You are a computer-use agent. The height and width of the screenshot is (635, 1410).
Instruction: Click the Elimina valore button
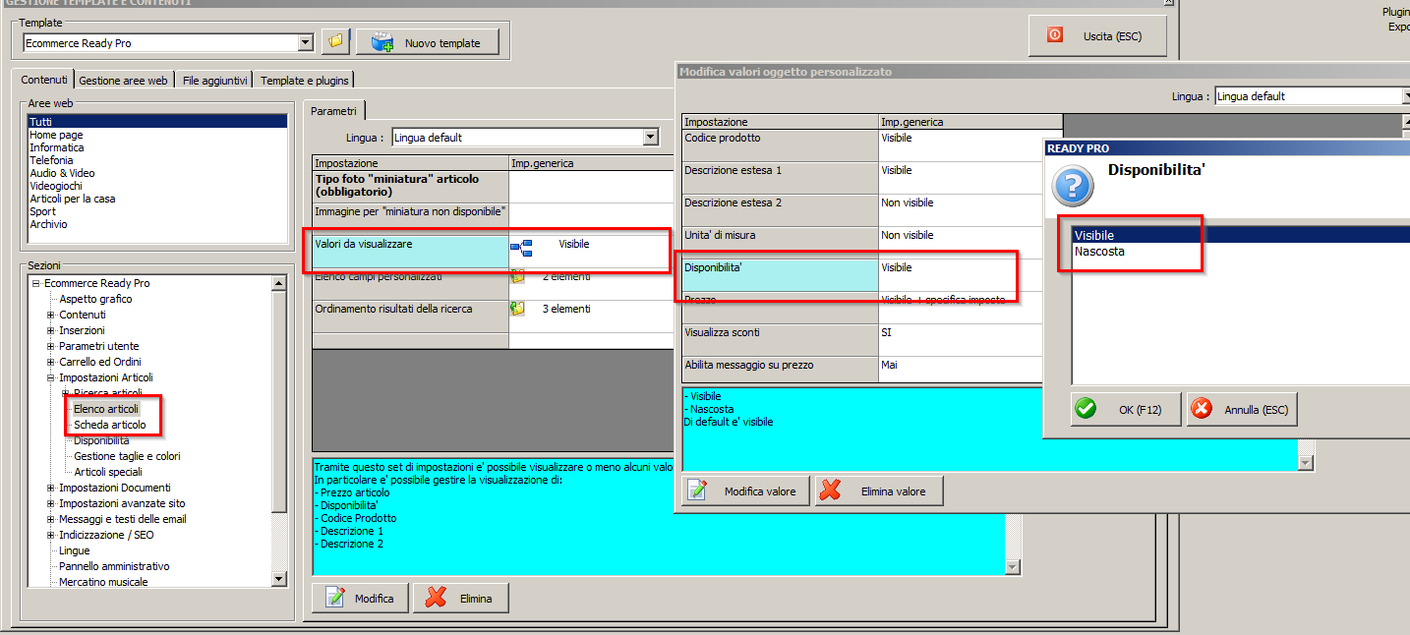coord(879,491)
